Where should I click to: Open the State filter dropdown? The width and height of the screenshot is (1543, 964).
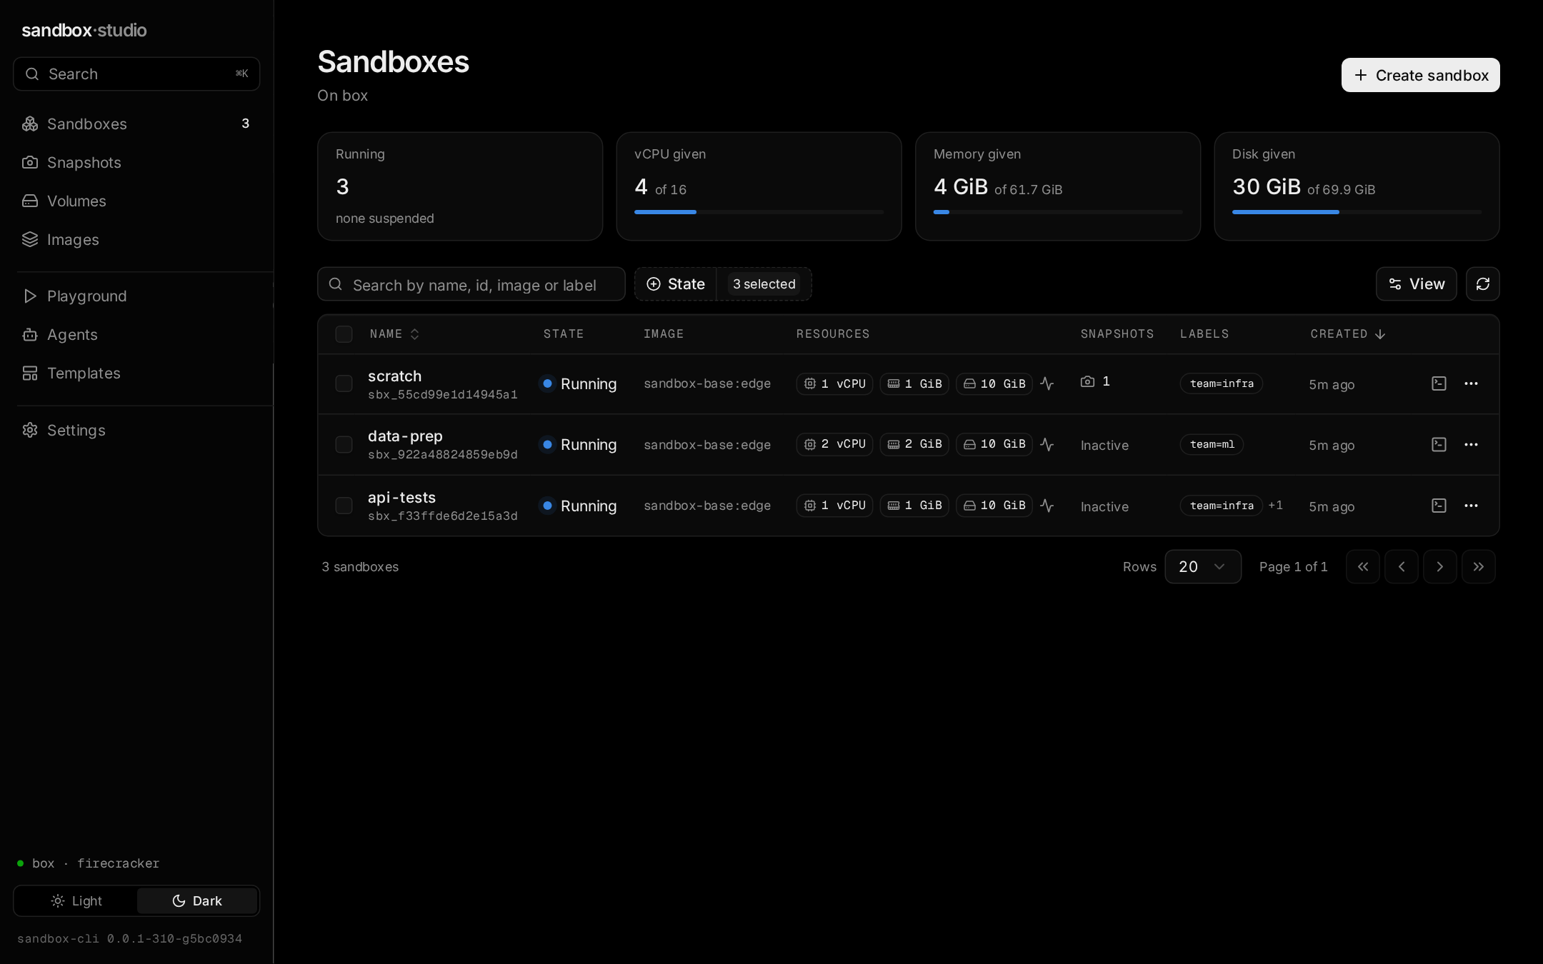coord(676,284)
